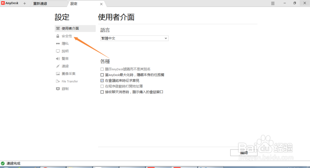
Task: Click the green connection status check icon
Action: point(3,163)
